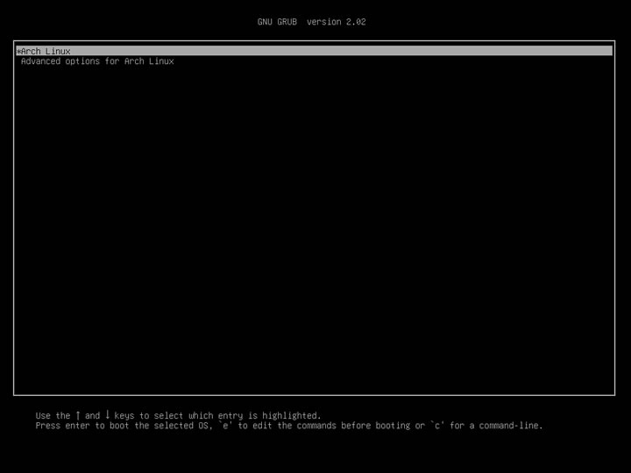631x473 pixels.
Task: Click the 'Use the ↑ and ↓ keys' hint line
Action: click(178, 415)
